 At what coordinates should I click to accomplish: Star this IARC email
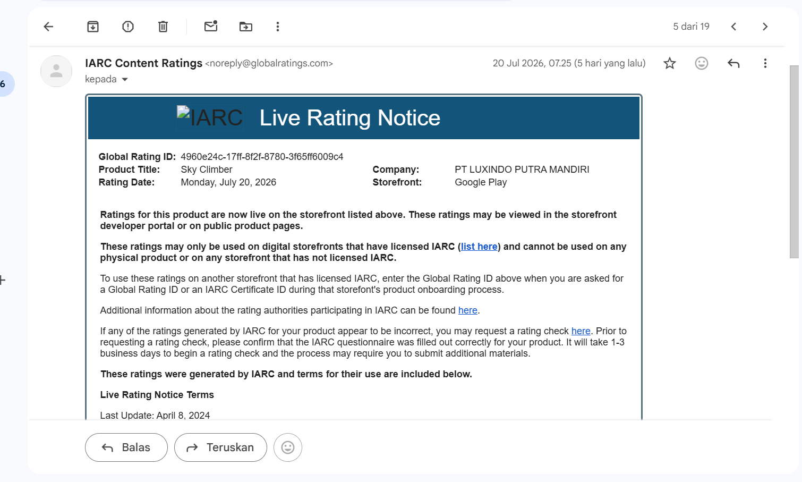670,63
